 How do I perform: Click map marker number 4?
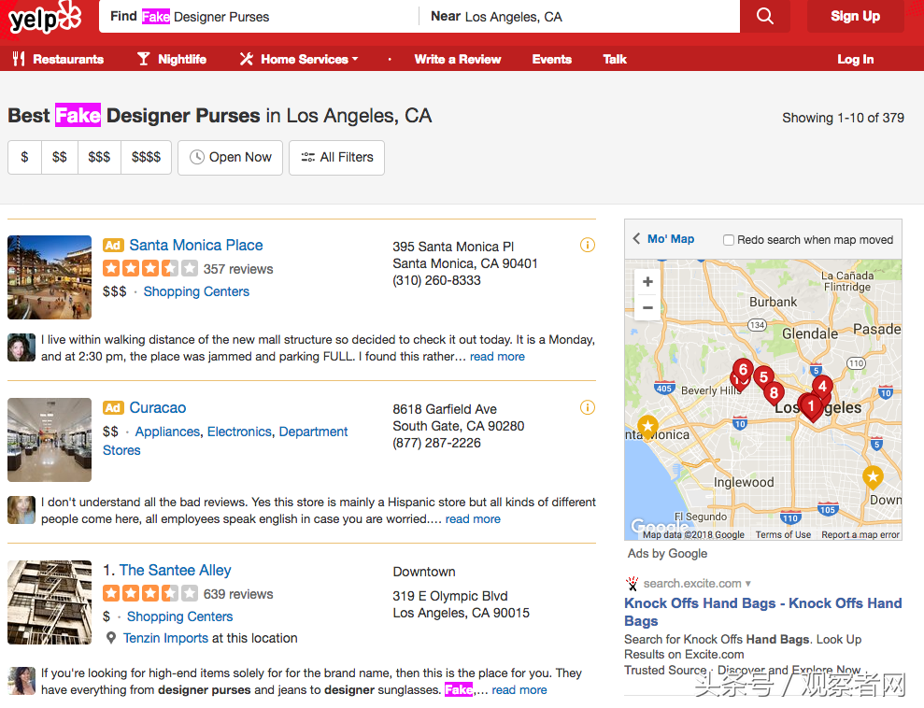822,387
